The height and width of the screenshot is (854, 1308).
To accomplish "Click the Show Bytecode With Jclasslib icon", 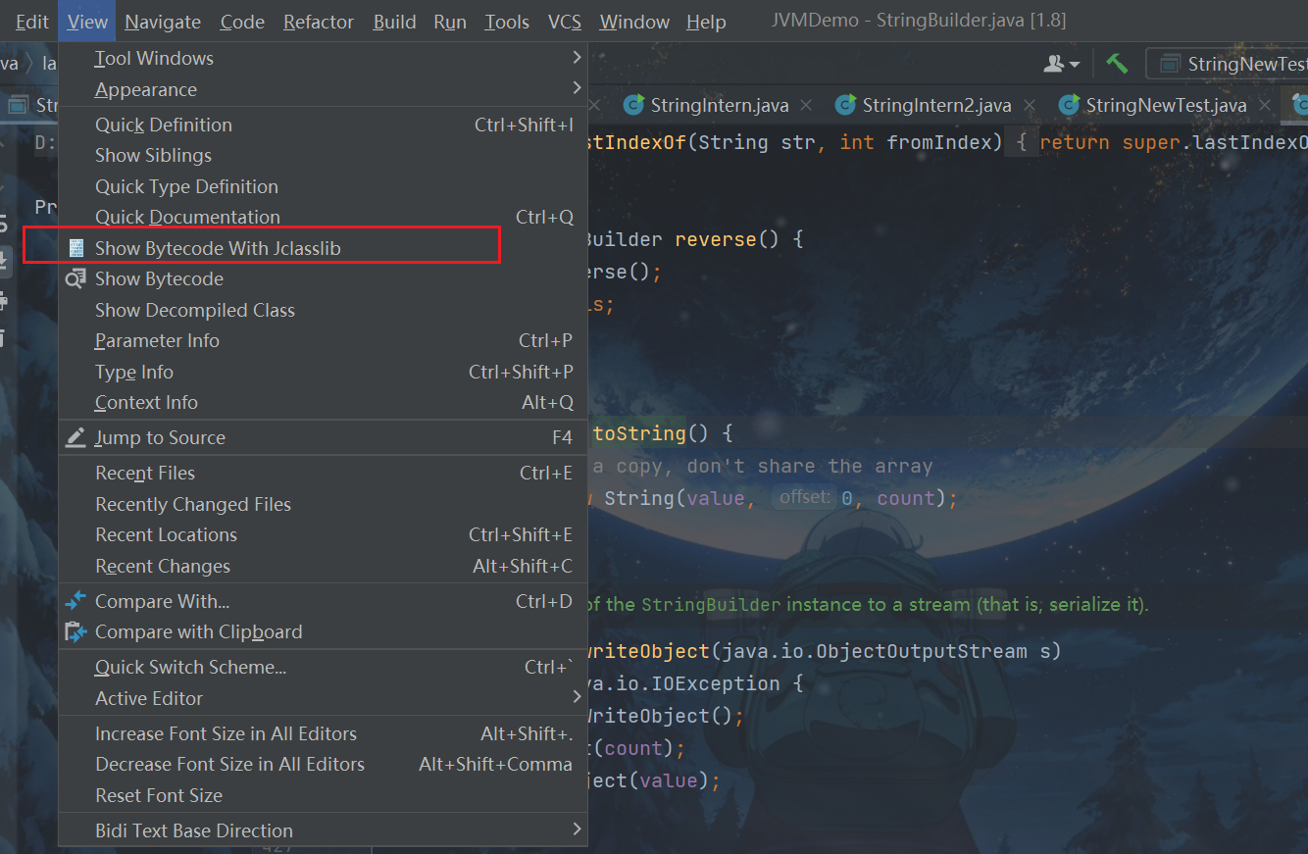I will click(76, 248).
